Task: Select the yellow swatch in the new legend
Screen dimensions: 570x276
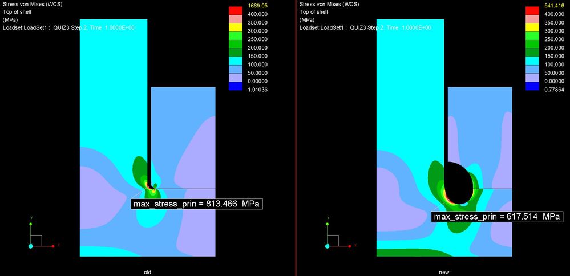Action: [x=532, y=26]
